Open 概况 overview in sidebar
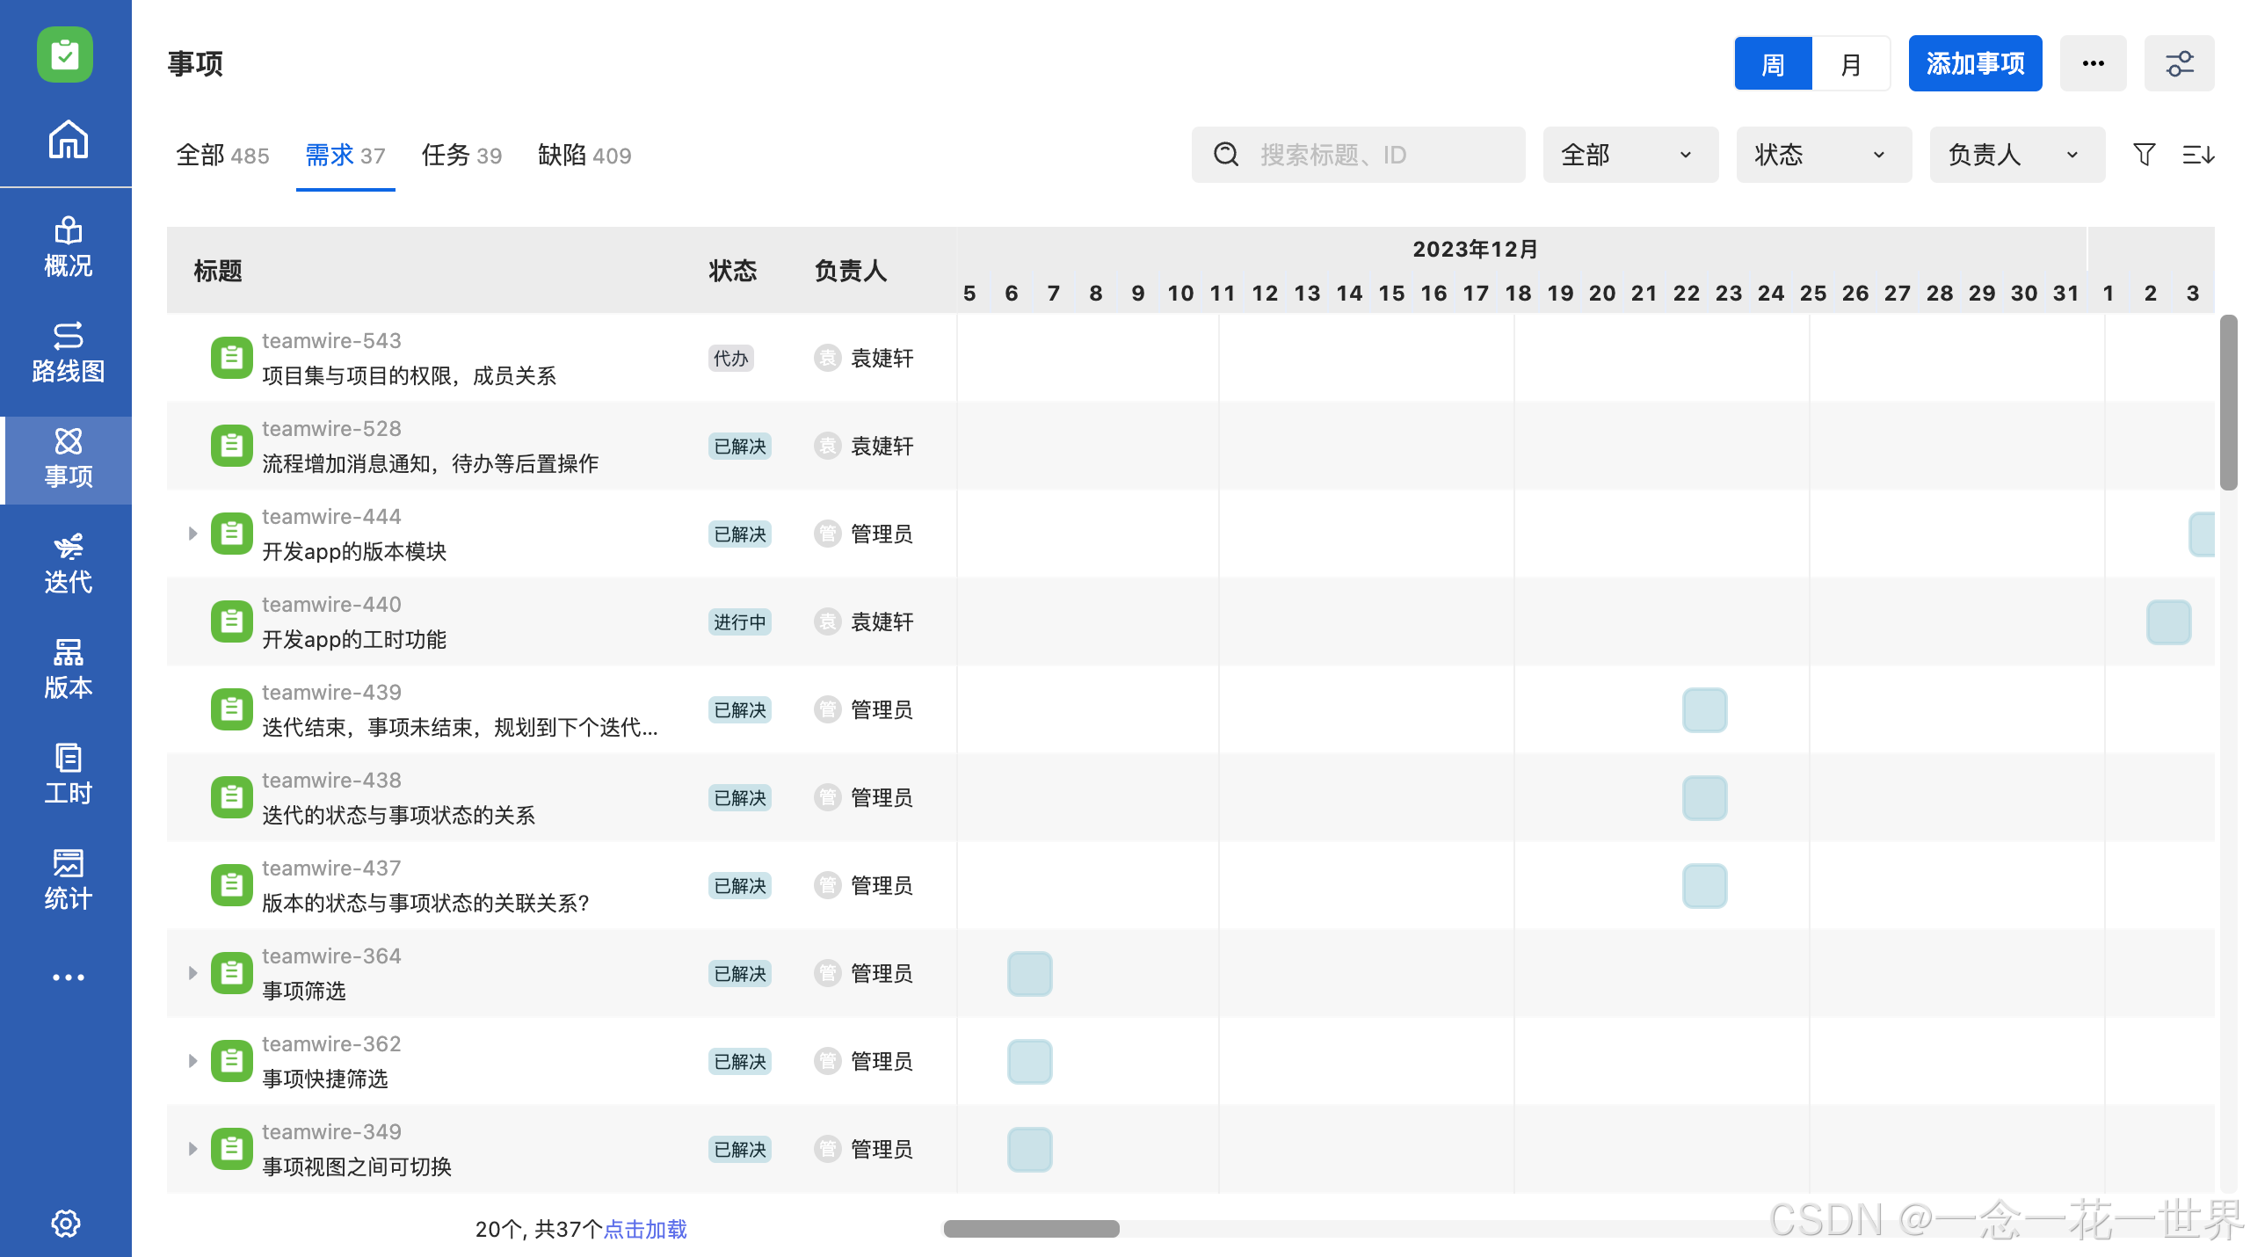Viewport: 2250px width, 1257px height. 68,247
